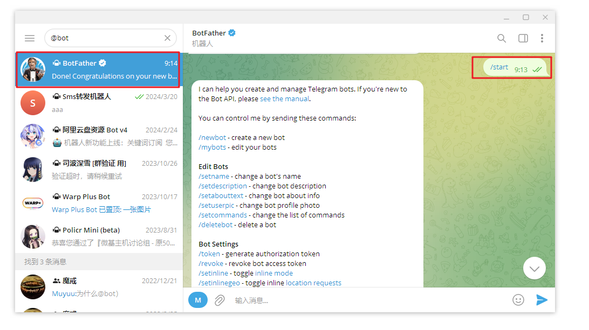Open the hamburger main menu
This screenshot has width=589, height=330.
[x=30, y=38]
